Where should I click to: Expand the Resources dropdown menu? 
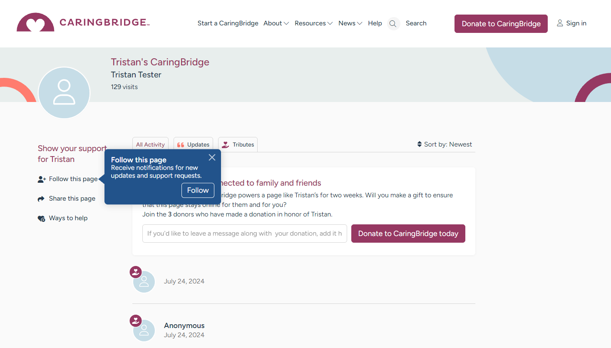coord(313,23)
